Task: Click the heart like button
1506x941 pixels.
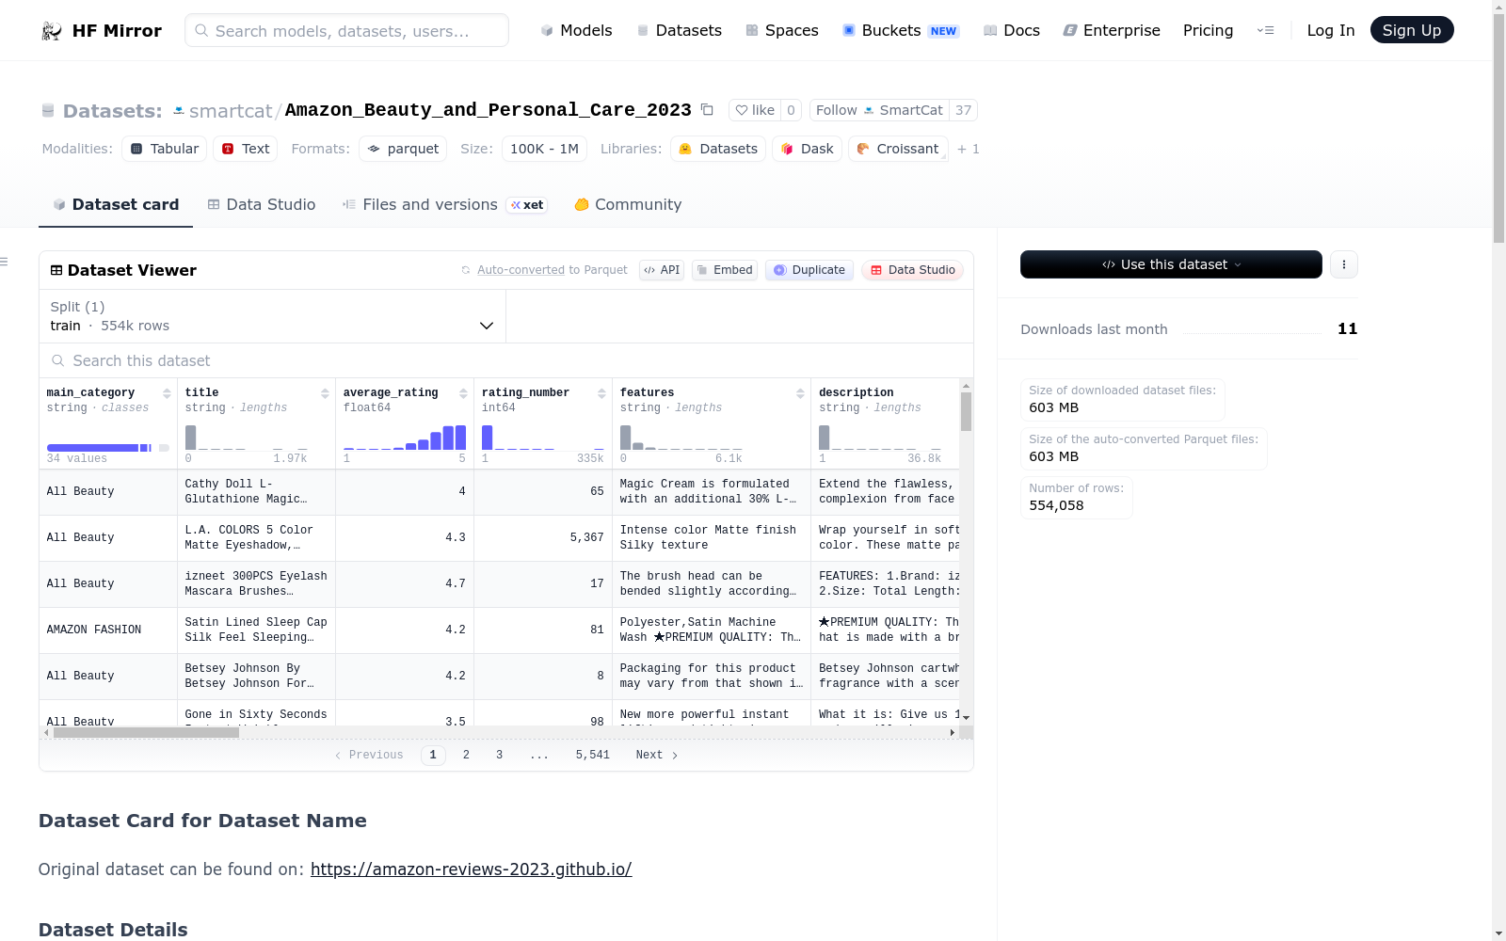Action: click(755, 110)
